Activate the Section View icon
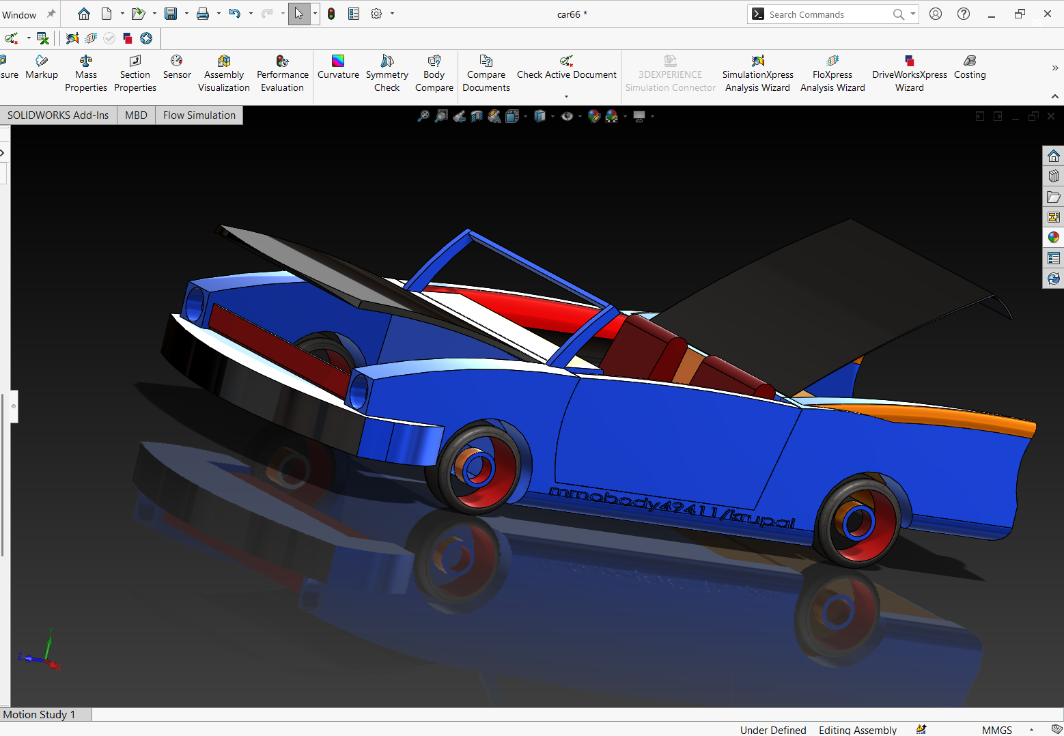 [477, 116]
